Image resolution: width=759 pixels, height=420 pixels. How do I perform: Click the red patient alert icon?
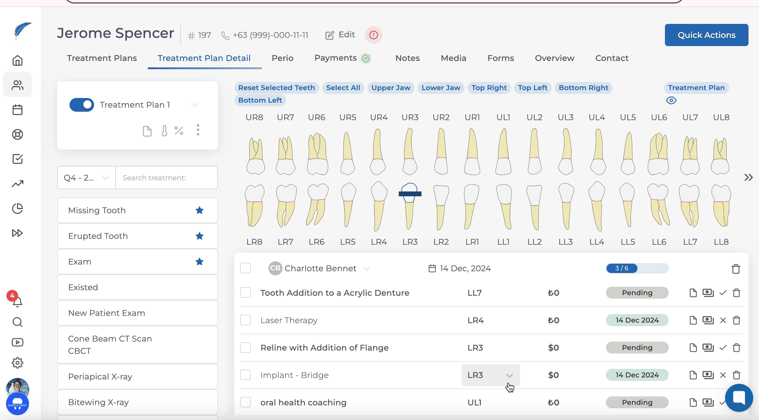373,35
